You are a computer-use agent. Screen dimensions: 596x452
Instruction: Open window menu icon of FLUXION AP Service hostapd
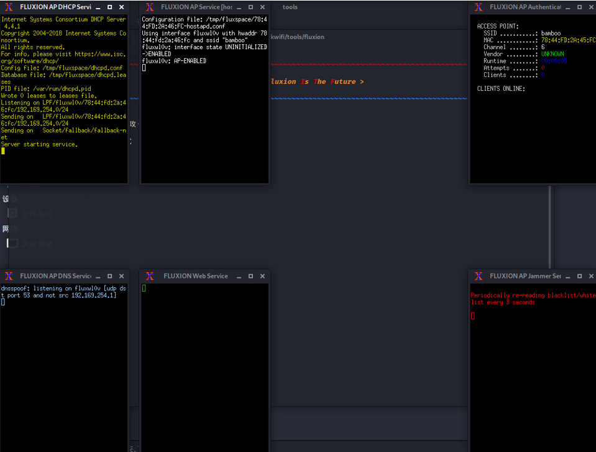(150, 7)
